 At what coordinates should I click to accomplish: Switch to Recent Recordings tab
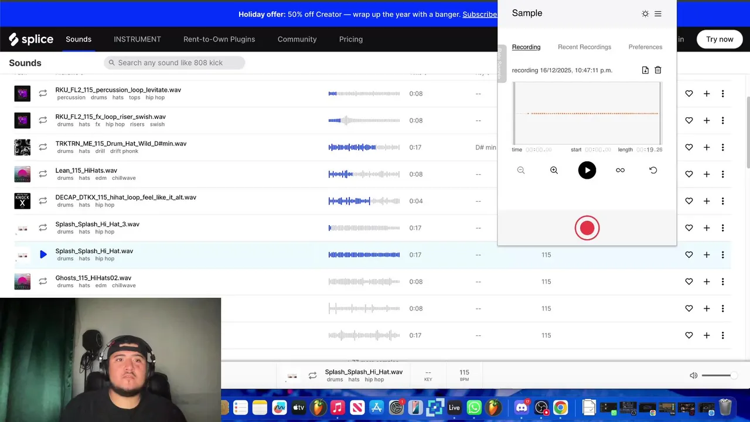(x=584, y=47)
